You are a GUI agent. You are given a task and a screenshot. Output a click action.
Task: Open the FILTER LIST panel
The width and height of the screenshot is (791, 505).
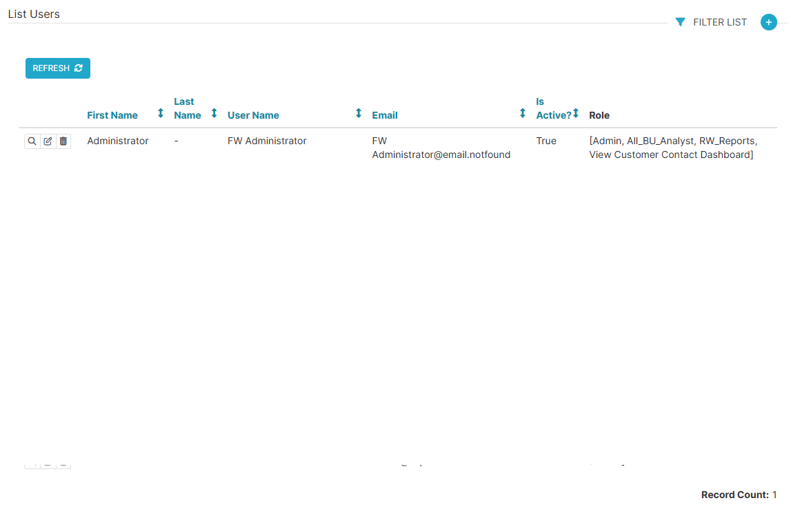[x=719, y=22]
